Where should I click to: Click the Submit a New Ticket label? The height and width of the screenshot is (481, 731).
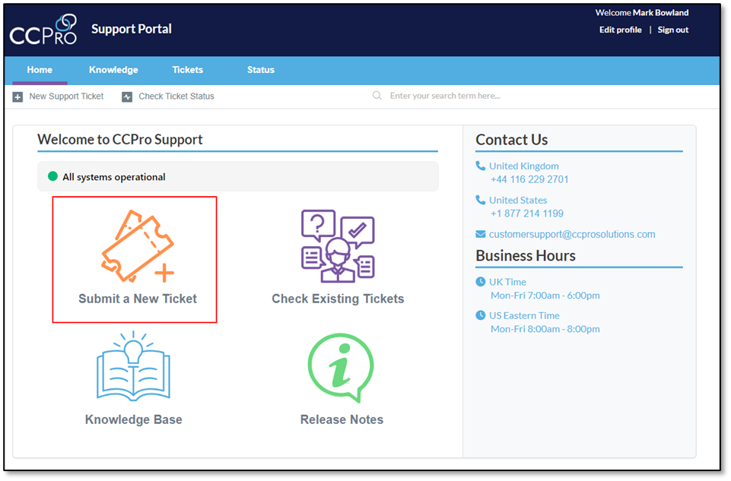138,299
